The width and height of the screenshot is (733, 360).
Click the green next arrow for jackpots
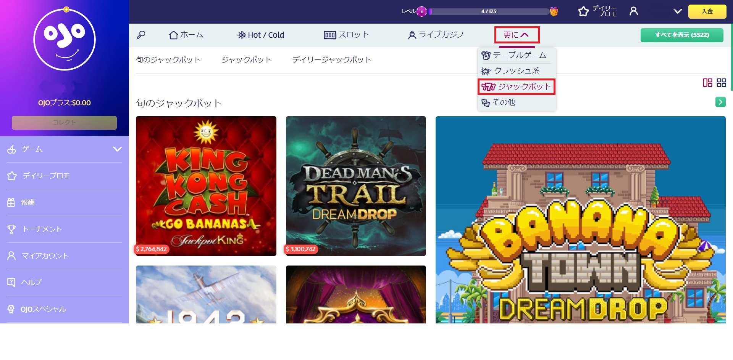click(720, 102)
